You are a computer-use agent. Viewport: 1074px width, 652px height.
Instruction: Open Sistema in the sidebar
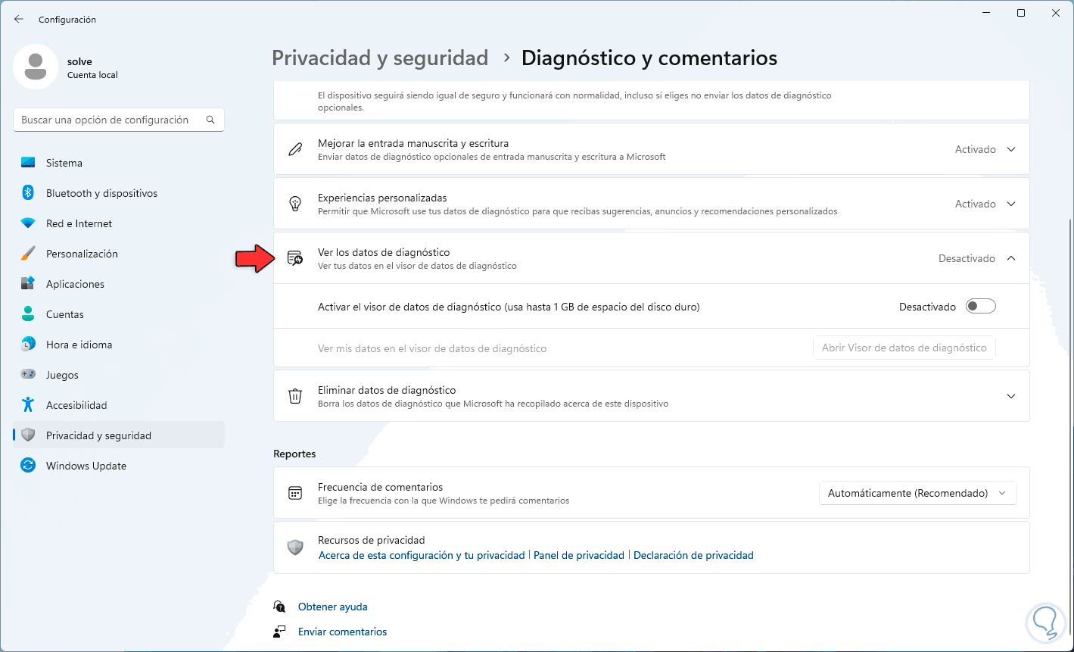click(x=64, y=163)
